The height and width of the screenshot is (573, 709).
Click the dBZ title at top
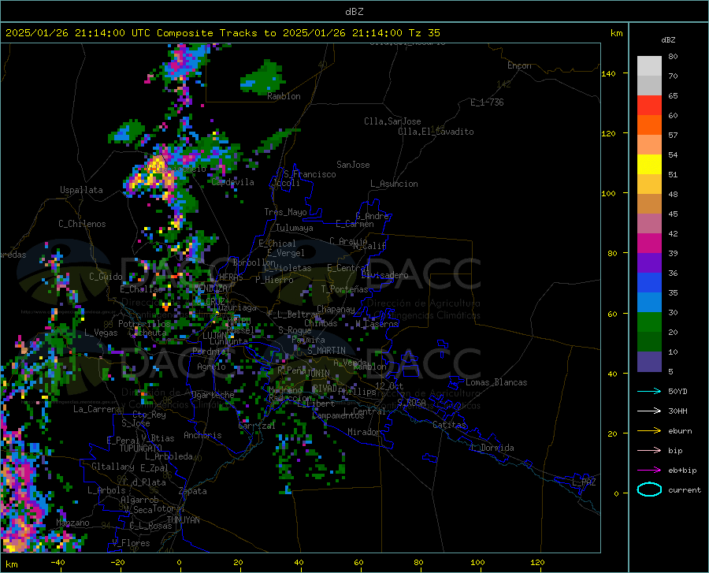(x=354, y=12)
